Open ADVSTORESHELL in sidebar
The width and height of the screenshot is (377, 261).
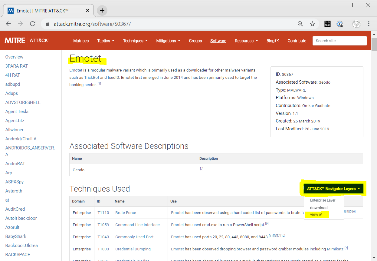(x=23, y=102)
